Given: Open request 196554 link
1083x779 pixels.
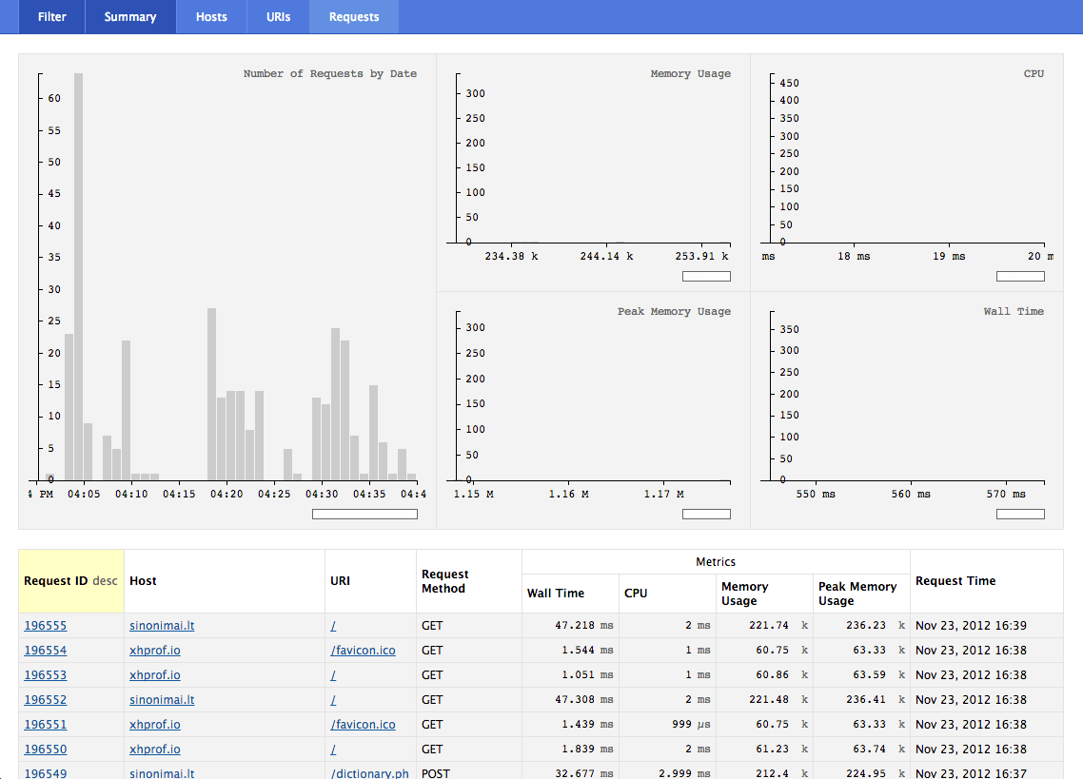Looking at the screenshot, I should [x=46, y=650].
